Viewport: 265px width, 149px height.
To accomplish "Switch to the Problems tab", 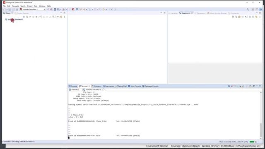I will (x=96, y=86).
